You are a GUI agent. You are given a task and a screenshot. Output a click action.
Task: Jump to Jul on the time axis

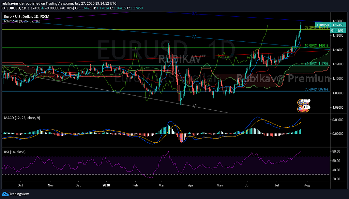click(x=277, y=185)
